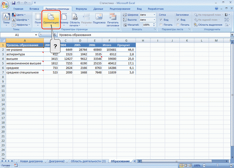Click the Office button logo
This screenshot has width=234, height=168.
pos(5,5)
